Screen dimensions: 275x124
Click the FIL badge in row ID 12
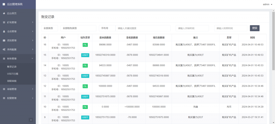85,86
